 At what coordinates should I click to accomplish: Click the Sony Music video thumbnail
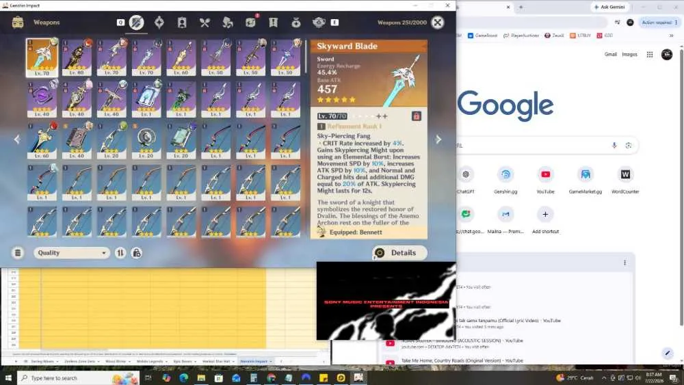coord(386,300)
